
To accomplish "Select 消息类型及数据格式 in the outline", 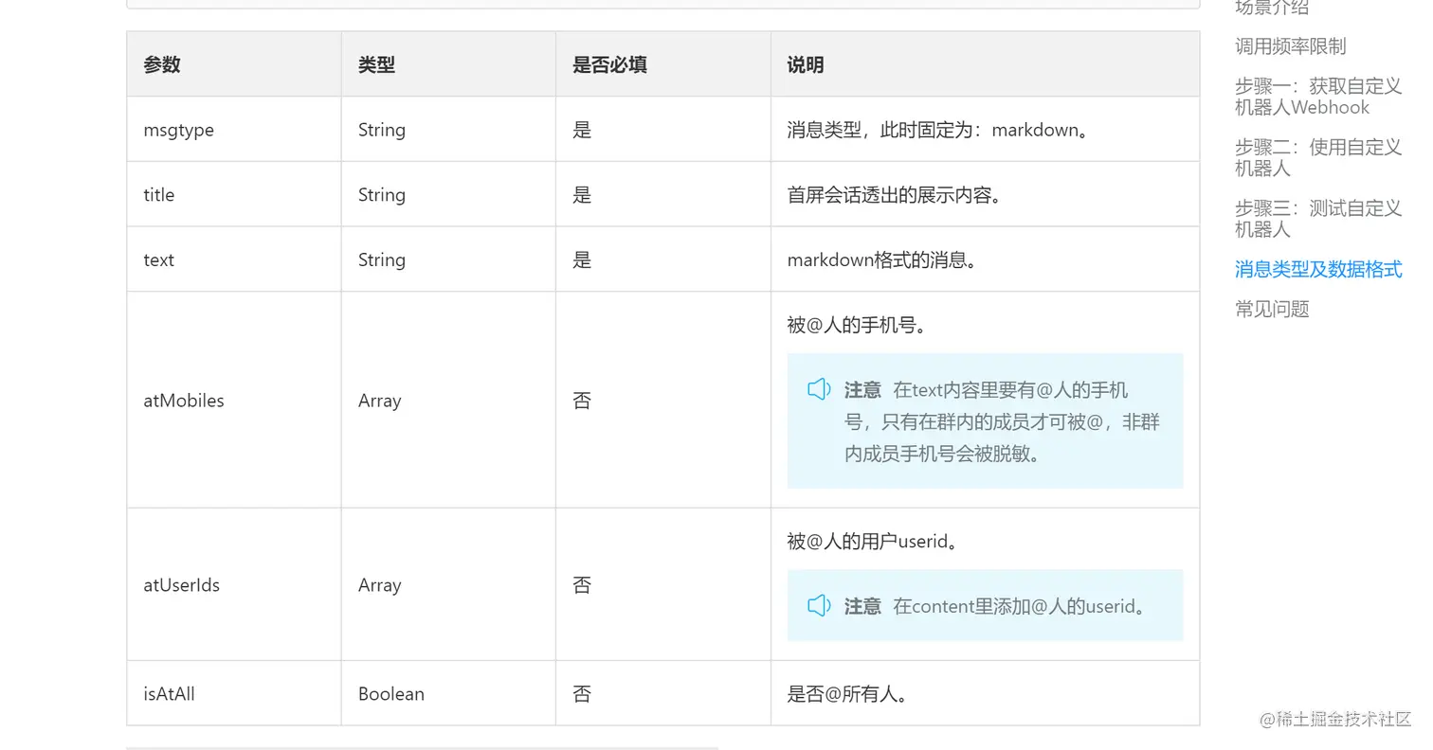I will 1317,269.
